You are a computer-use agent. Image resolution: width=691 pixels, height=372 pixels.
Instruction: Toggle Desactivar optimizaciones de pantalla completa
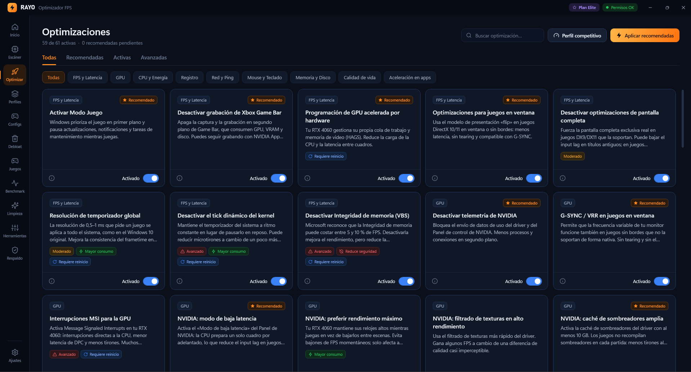pyautogui.click(x=662, y=178)
